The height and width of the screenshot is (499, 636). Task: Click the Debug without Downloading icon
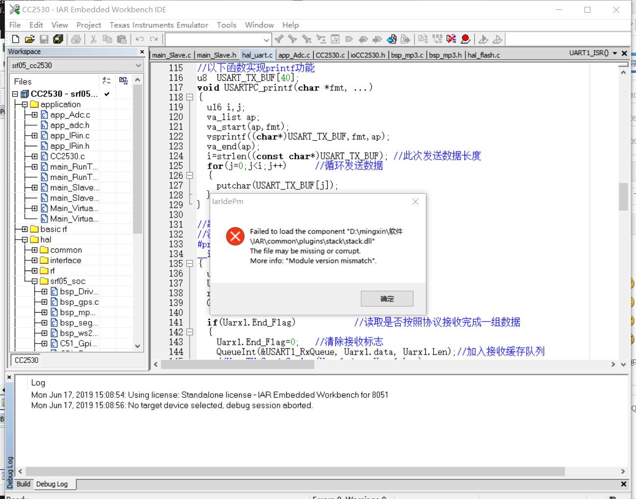[497, 39]
